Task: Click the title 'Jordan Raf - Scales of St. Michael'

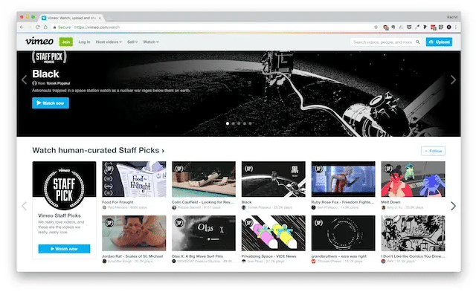Action: [132, 256]
